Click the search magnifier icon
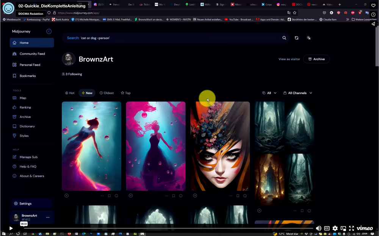Viewport: 379px width, 236px height. pyautogui.click(x=284, y=38)
